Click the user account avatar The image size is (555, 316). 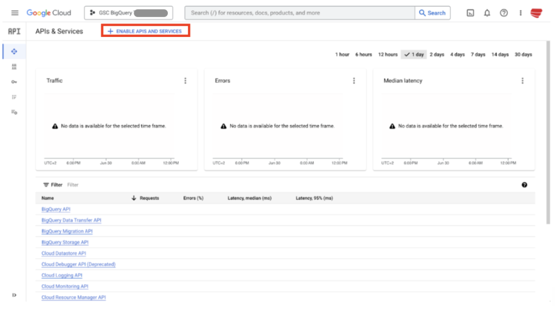536,13
